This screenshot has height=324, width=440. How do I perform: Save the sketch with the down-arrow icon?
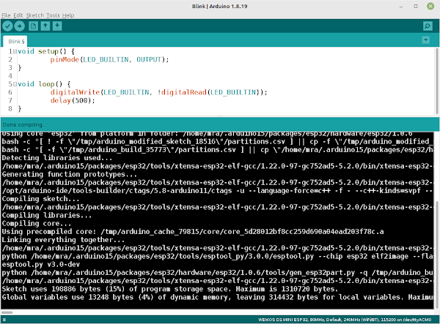coord(57,26)
